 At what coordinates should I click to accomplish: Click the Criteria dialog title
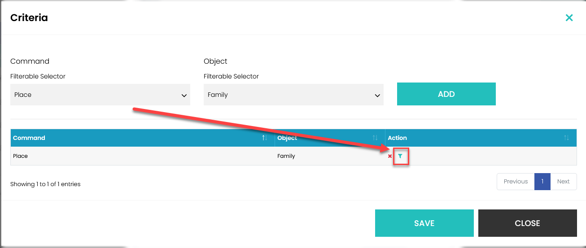tap(29, 18)
